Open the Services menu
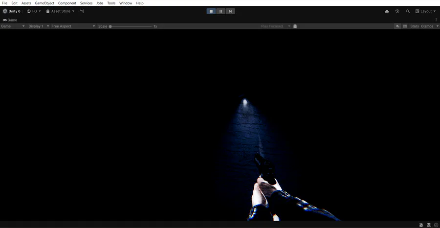Screen dimensions: 440x228 [86, 3]
